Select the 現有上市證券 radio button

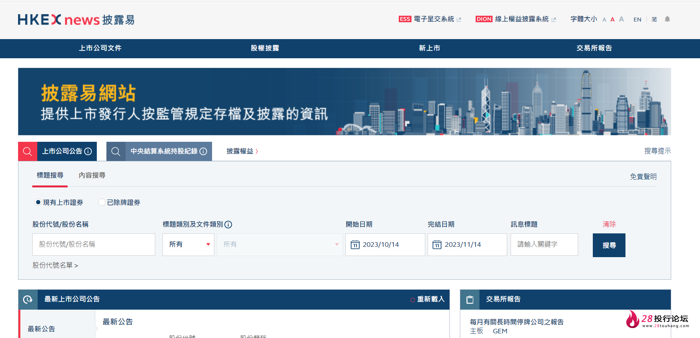tap(38, 202)
